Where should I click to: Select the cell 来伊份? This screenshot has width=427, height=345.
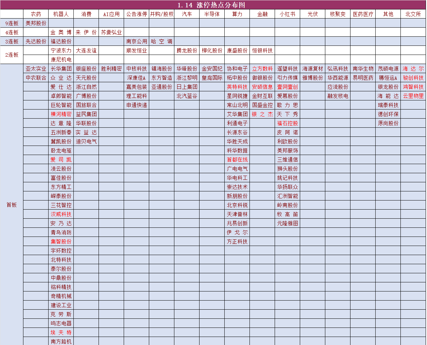pos(86,32)
